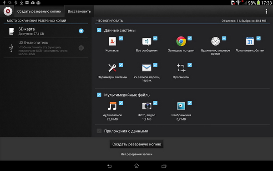Tap the bottom Создать резервную копию button
Viewport: 273px width, 171px height.
tap(136, 144)
